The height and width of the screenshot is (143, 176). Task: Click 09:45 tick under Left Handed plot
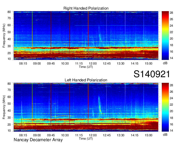tap(51, 135)
